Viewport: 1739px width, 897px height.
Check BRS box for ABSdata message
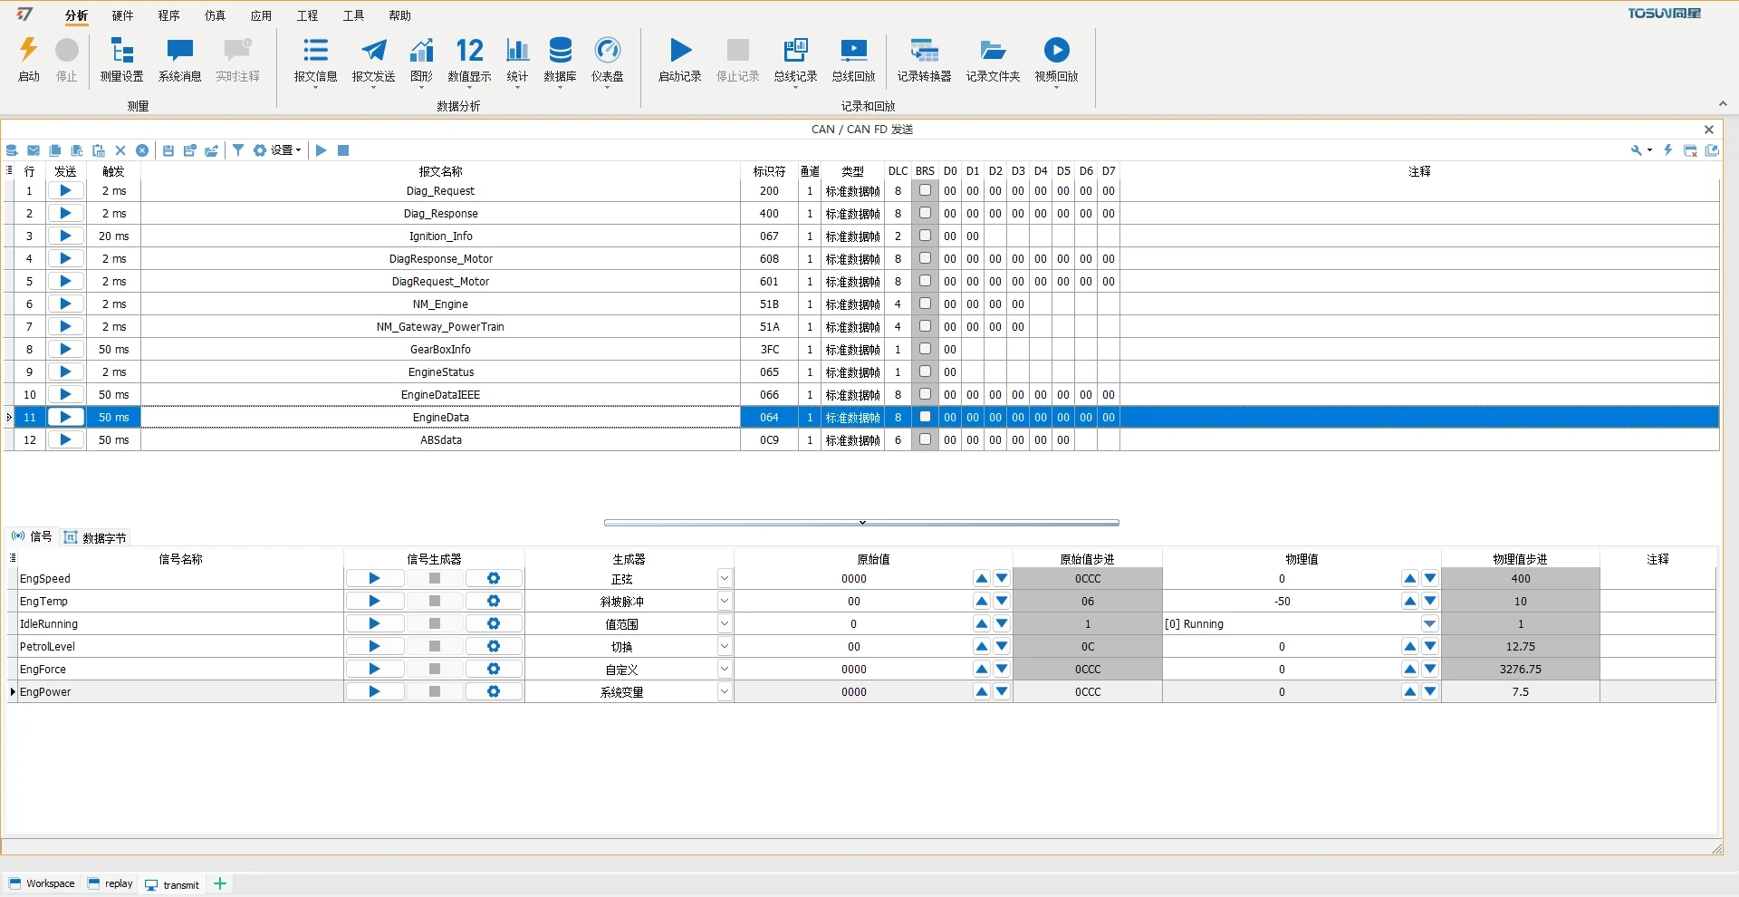[x=925, y=439]
